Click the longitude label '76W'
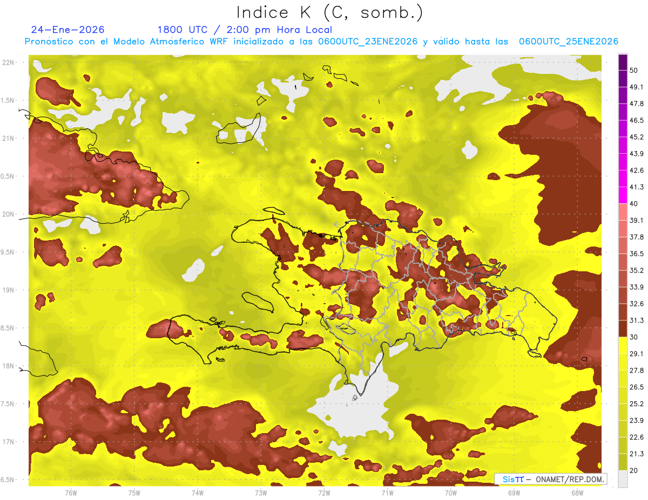 tap(71, 492)
